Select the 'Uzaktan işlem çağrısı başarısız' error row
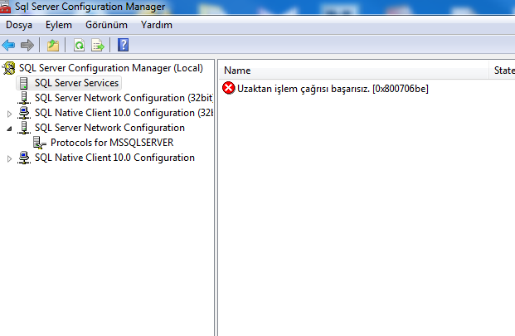This screenshot has height=336, width=515. pos(333,89)
